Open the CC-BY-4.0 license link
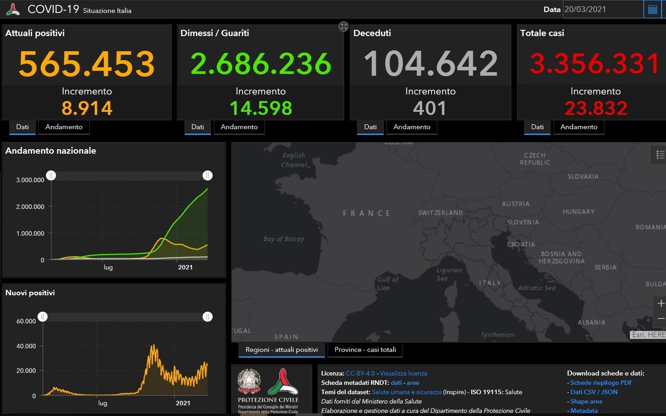The height and width of the screenshot is (416, 666). (360, 373)
